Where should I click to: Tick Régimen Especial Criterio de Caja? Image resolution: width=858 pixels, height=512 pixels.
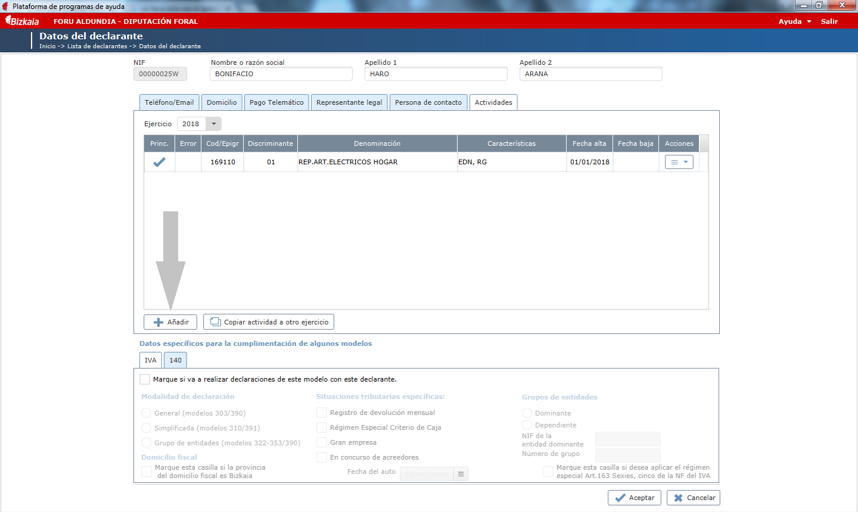click(x=322, y=427)
